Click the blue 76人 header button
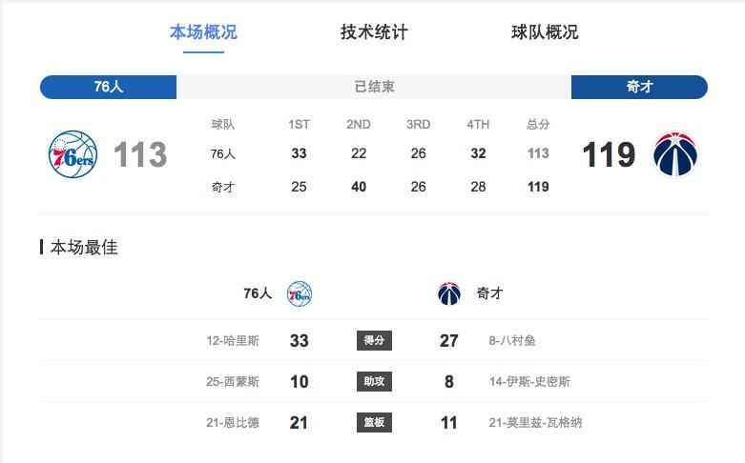 108,87
